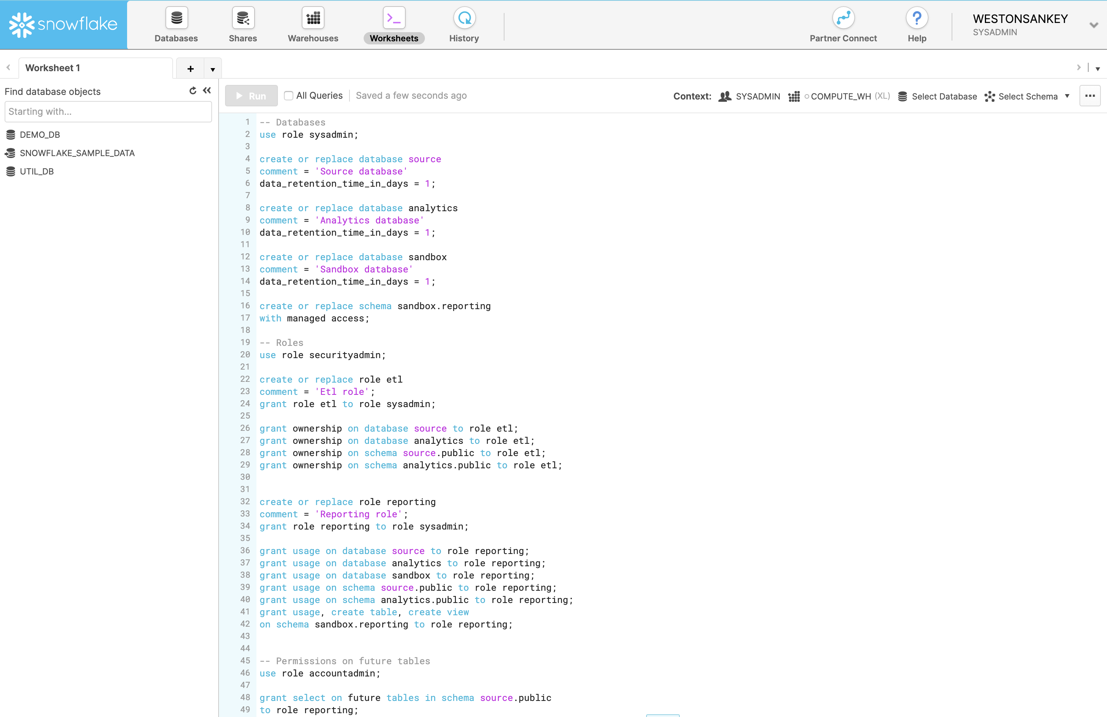Go to the Worksheets menu label

[394, 38]
